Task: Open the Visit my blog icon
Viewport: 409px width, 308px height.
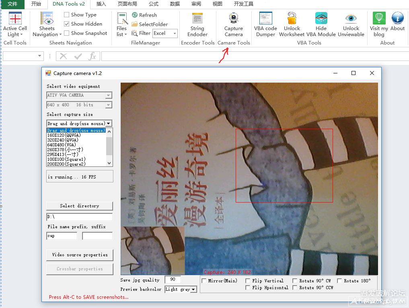Action: point(379,19)
